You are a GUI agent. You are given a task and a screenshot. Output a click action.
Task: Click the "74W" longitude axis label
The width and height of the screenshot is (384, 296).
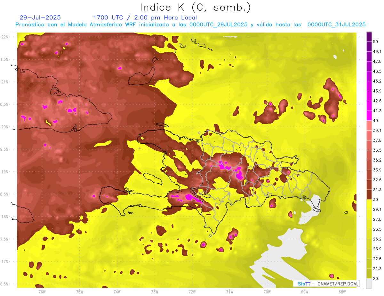coord(117,292)
